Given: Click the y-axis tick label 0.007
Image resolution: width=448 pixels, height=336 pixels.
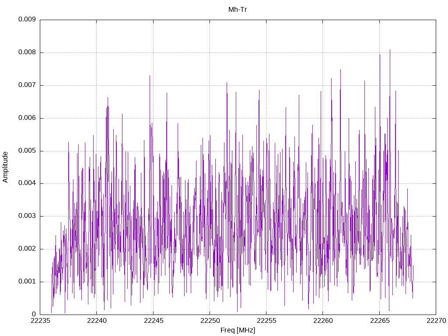Looking at the screenshot, I should coord(27,85).
